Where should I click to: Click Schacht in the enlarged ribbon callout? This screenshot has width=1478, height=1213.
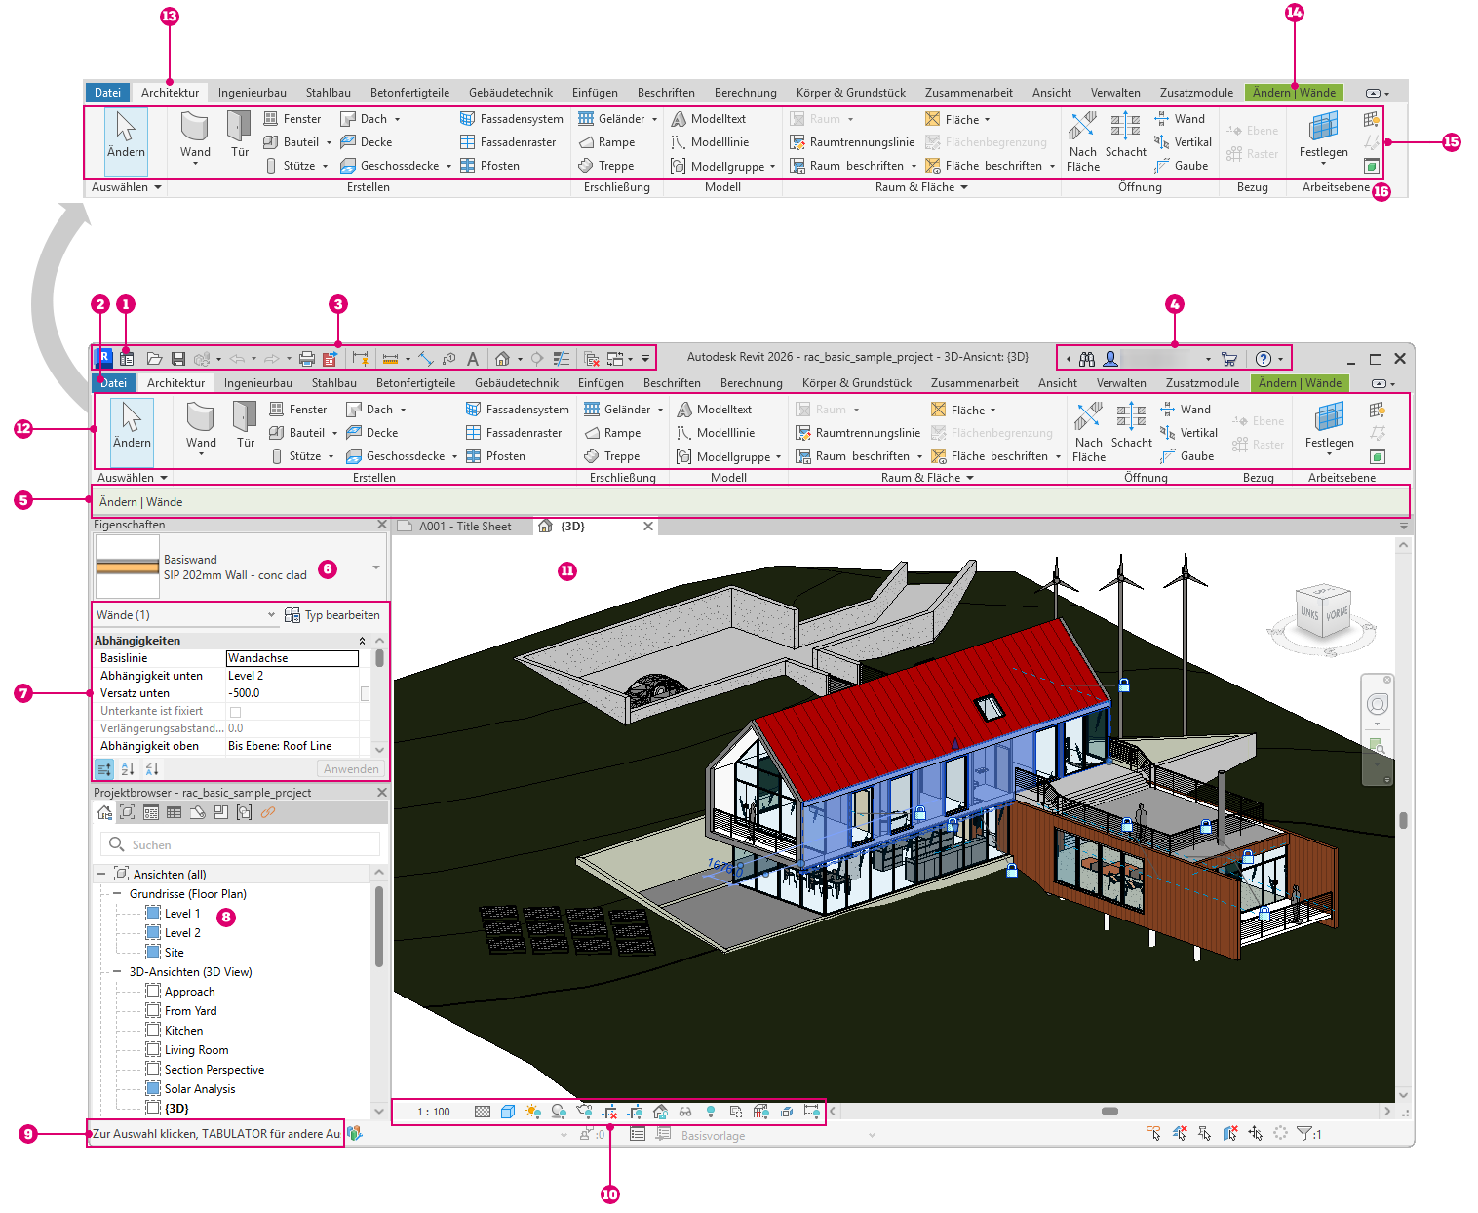tap(1126, 136)
